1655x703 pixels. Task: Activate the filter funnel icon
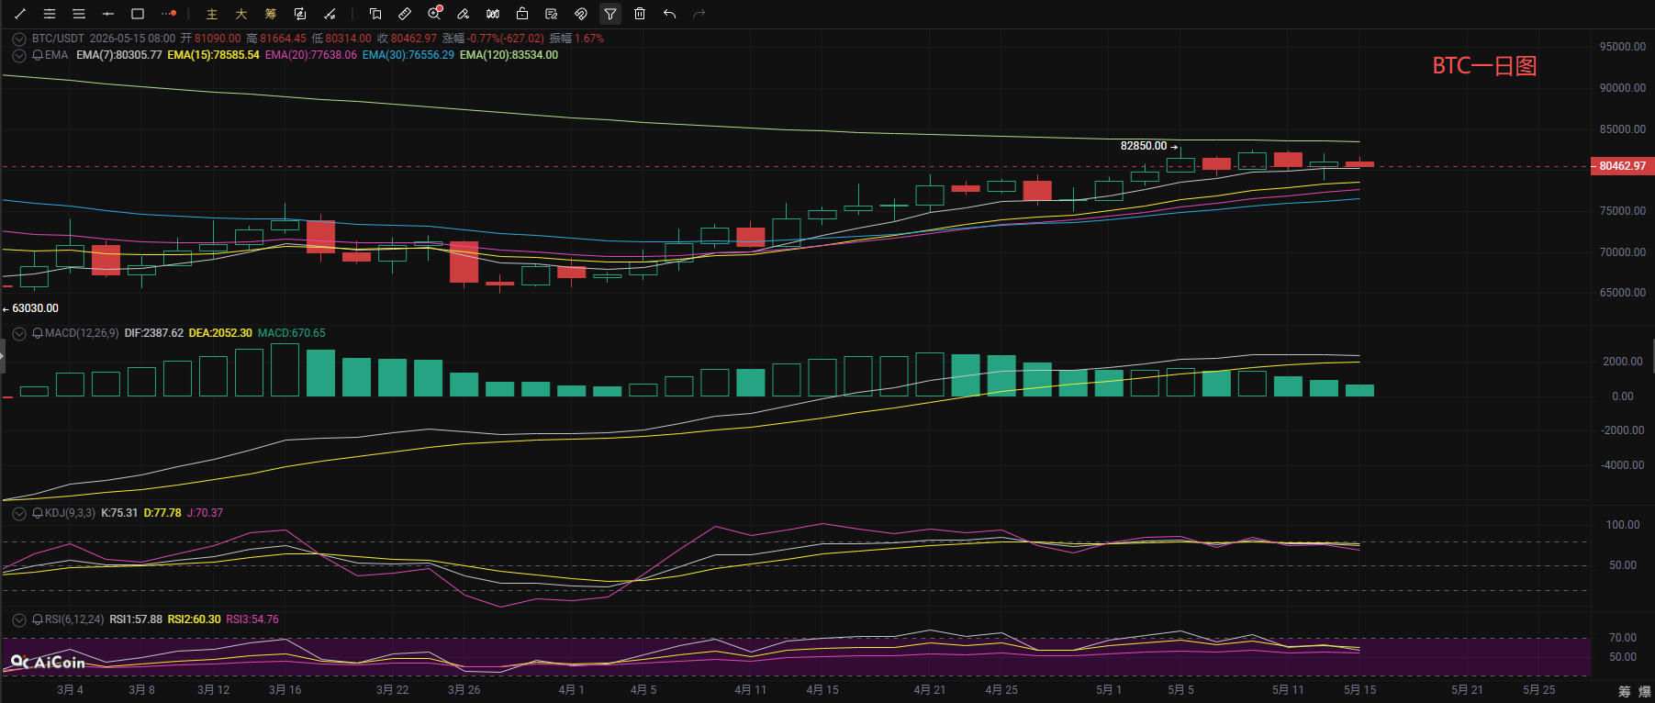610,14
